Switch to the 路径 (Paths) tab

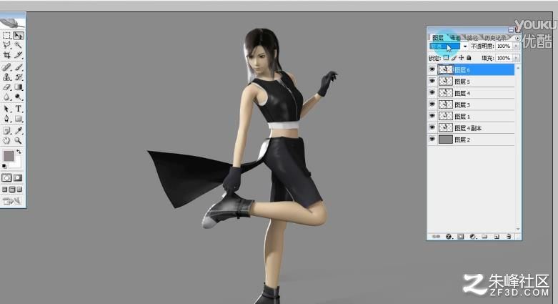pyautogui.click(x=472, y=38)
